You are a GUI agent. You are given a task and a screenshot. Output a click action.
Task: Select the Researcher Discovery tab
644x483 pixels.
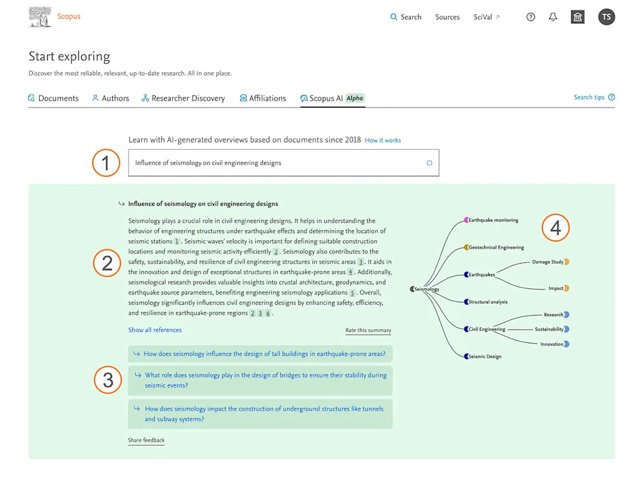(x=183, y=98)
